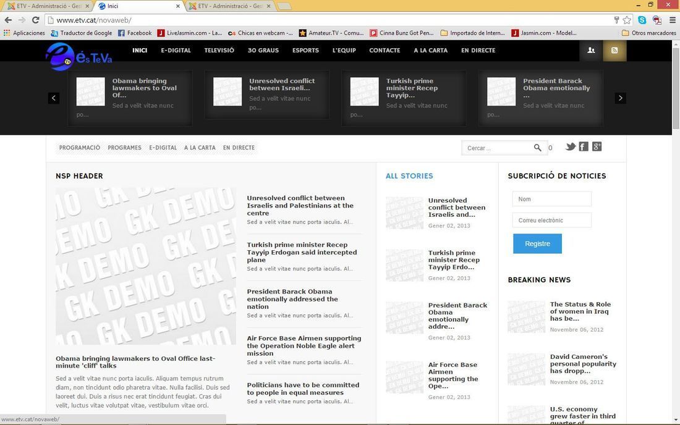Image resolution: width=680 pixels, height=425 pixels.
Task: Open carousel card President Barack Obama emotionally
Action: (541, 98)
